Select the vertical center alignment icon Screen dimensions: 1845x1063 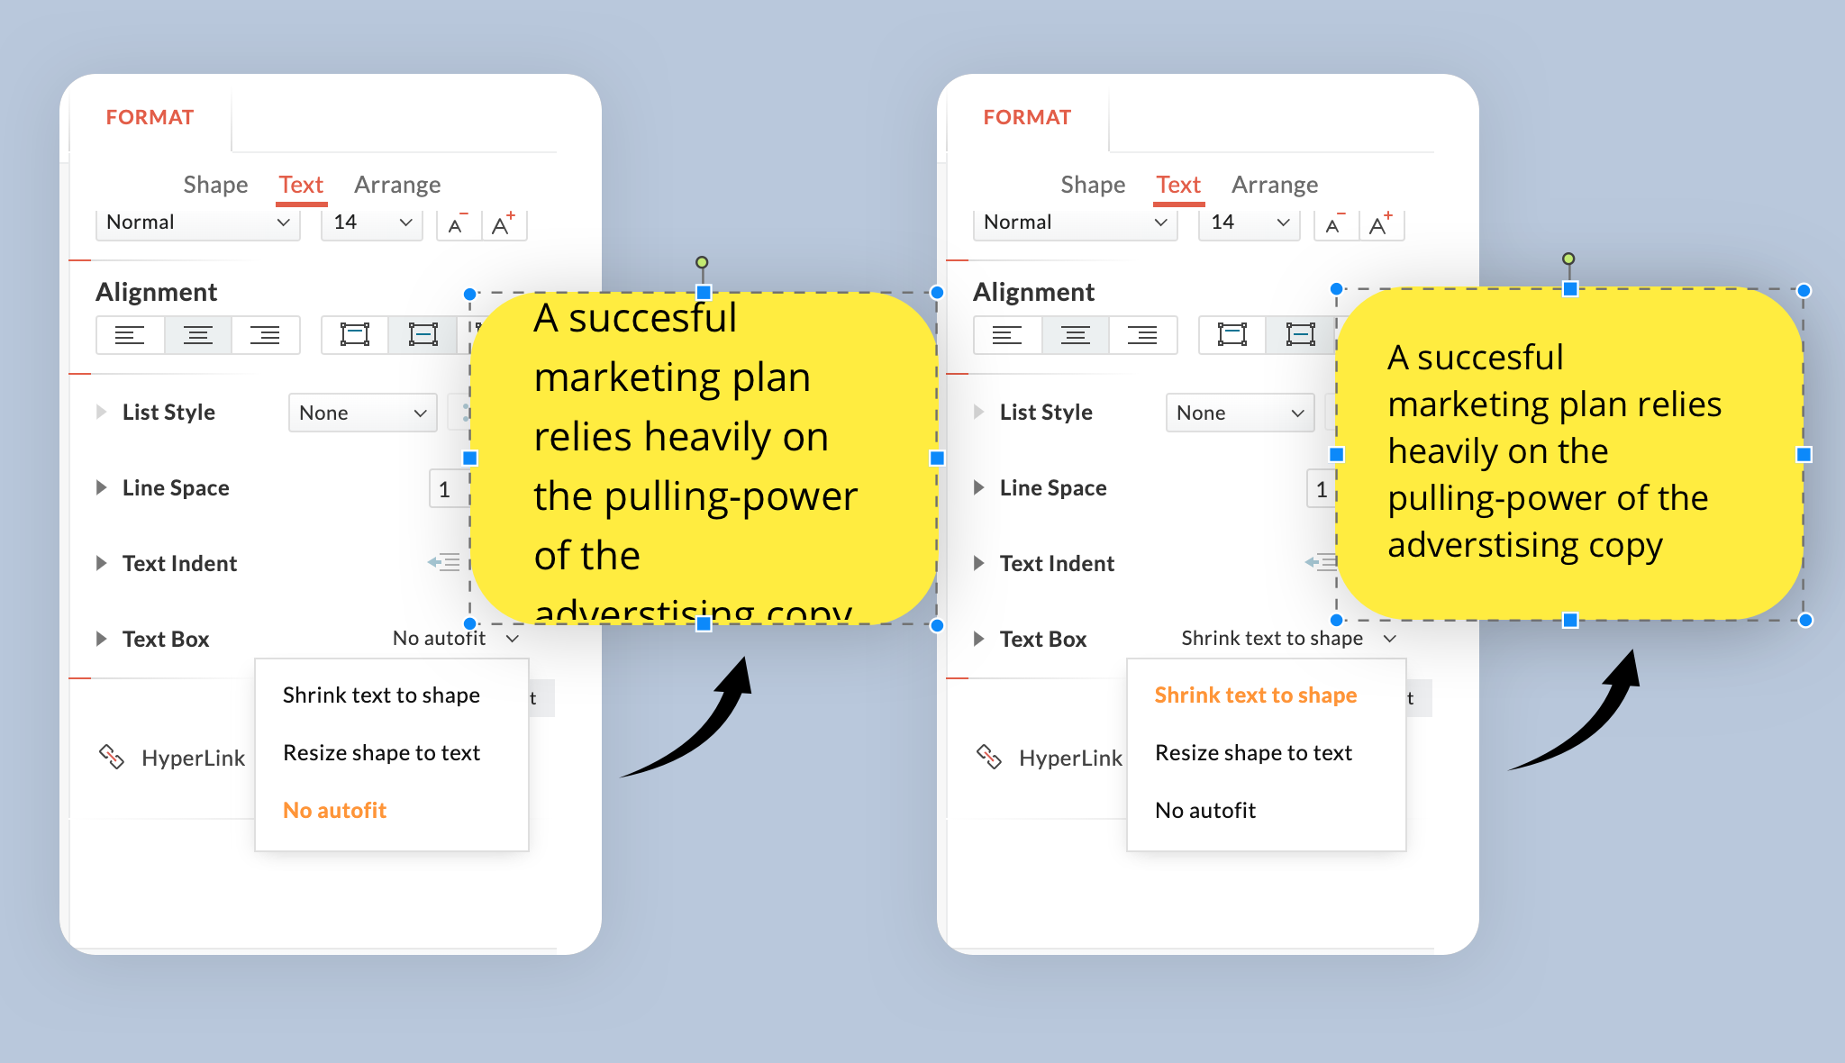point(423,334)
